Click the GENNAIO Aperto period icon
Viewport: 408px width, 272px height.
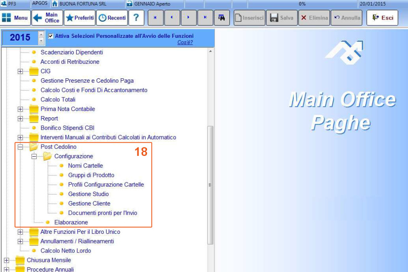129,4
